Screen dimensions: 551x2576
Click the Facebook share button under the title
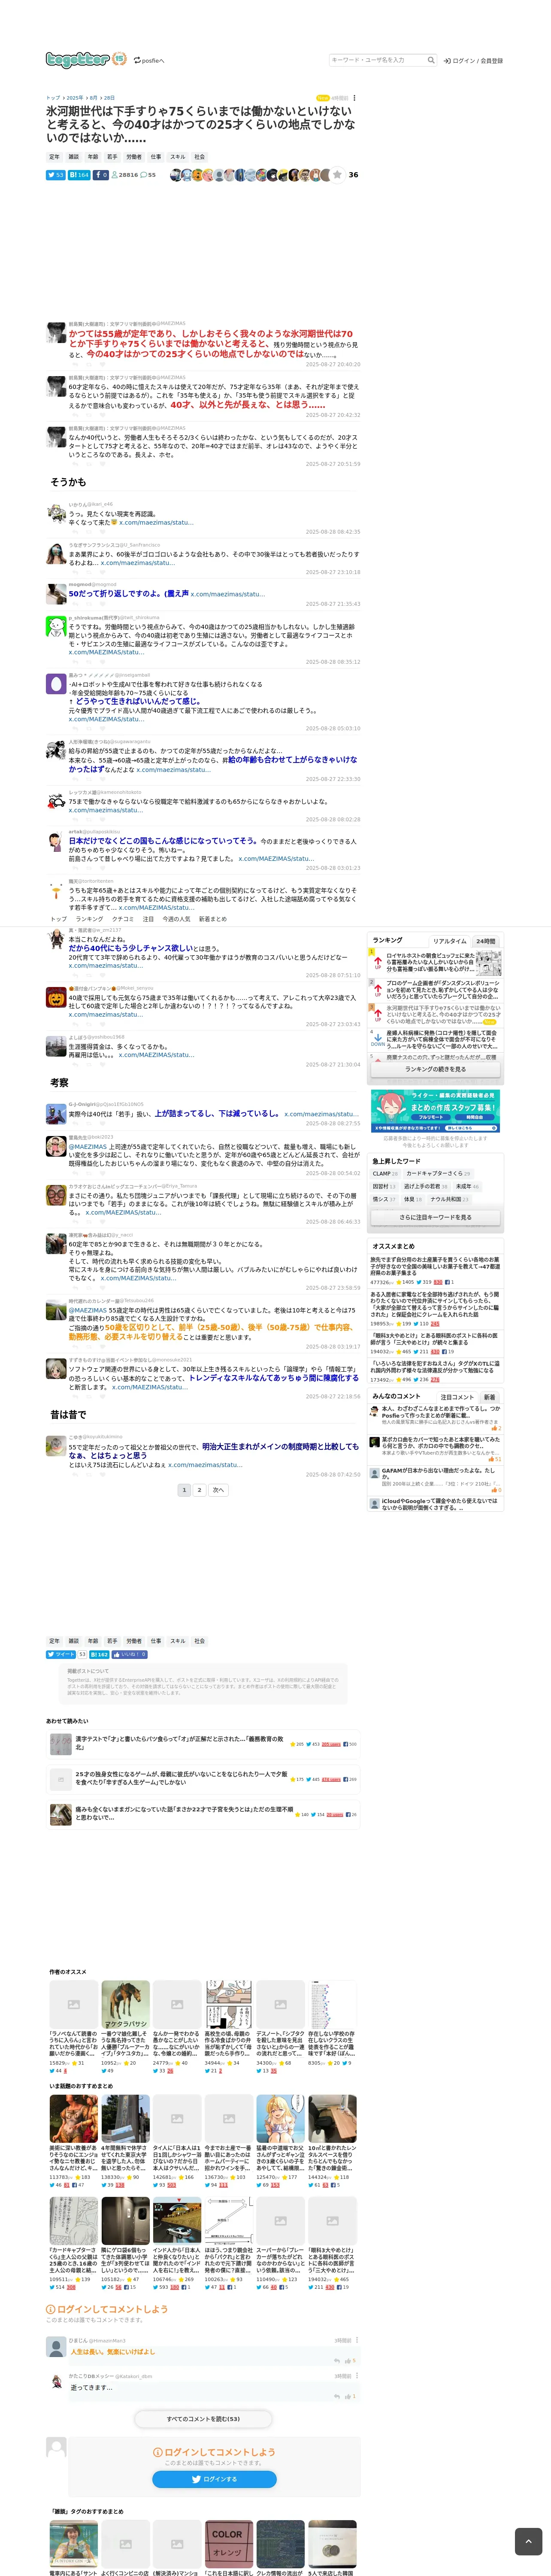coord(101,175)
